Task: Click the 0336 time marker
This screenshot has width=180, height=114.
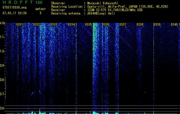Action: [106, 25]
